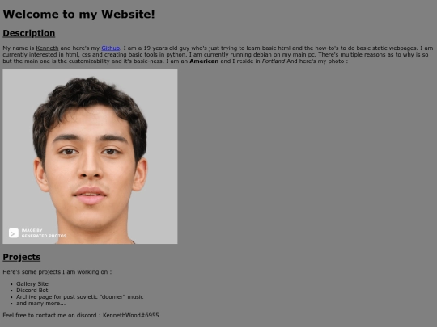Click the Discord tag KennethWood#6955
The height and width of the screenshot is (327, 437).
131,315
